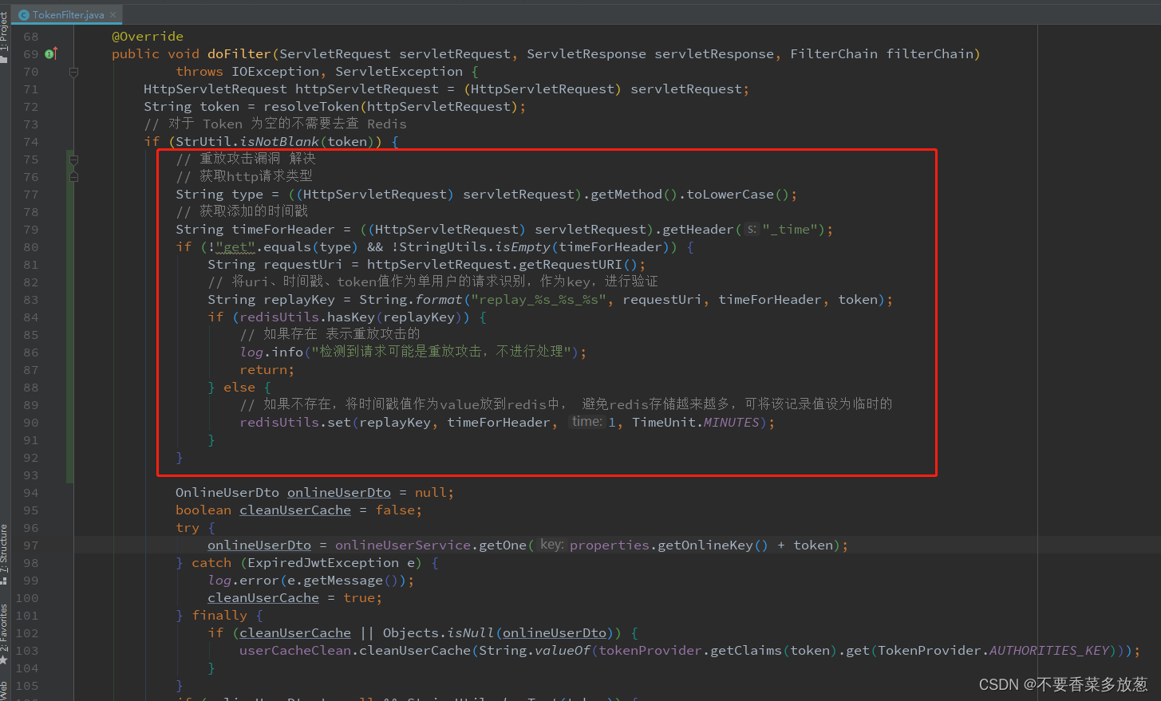Click the return keyword on line 87

tap(263, 370)
